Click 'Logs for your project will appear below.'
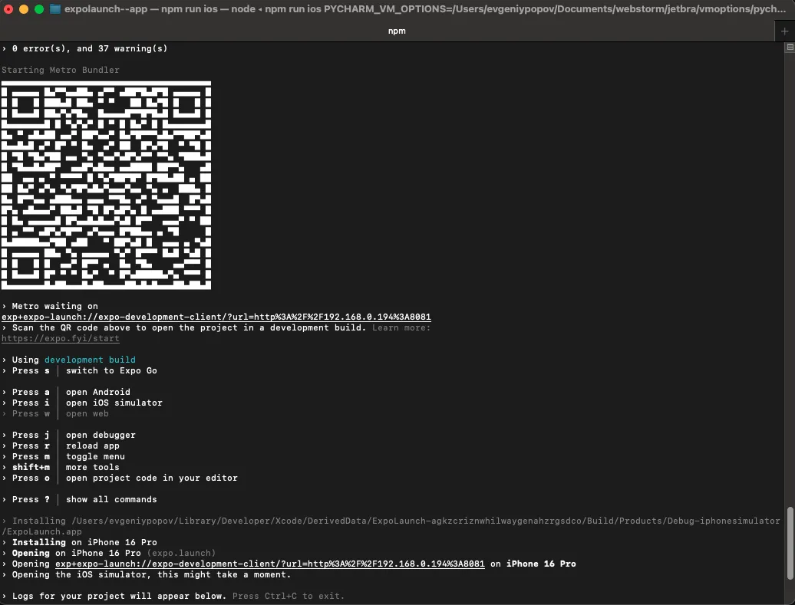Viewport: 795px width, 605px height. tap(119, 596)
